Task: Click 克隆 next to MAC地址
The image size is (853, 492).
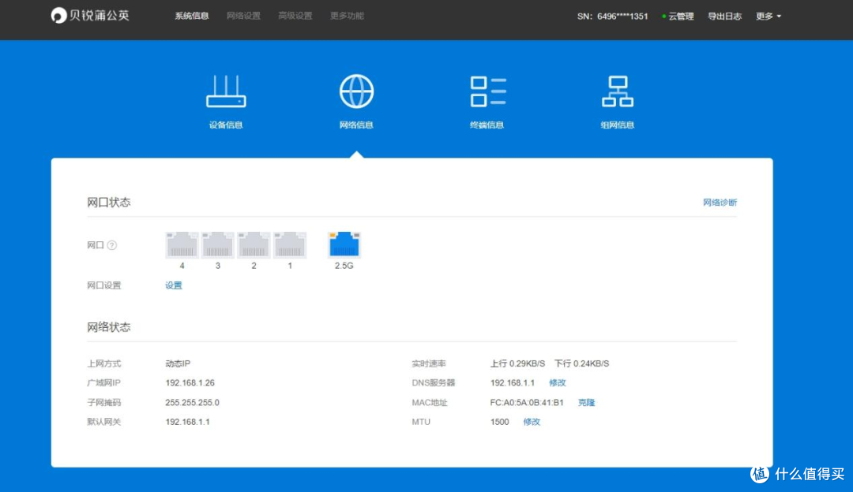Action: click(x=586, y=402)
